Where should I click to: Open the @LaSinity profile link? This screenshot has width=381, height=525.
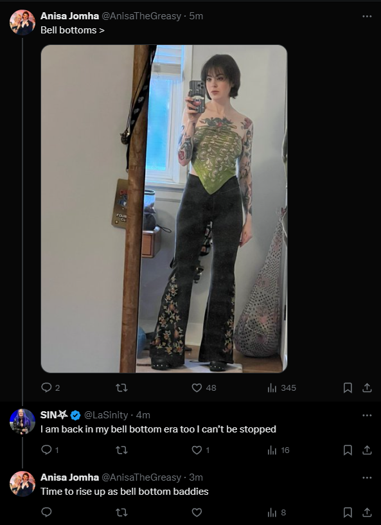point(106,415)
